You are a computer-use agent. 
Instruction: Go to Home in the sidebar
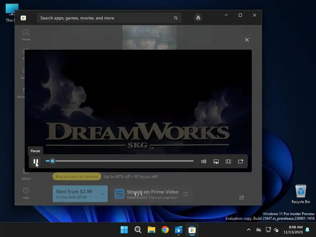point(26,35)
